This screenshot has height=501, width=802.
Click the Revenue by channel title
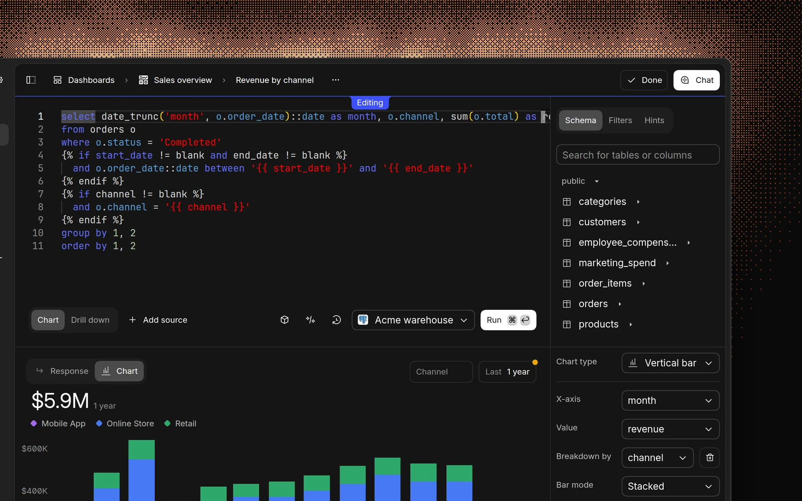pos(275,80)
